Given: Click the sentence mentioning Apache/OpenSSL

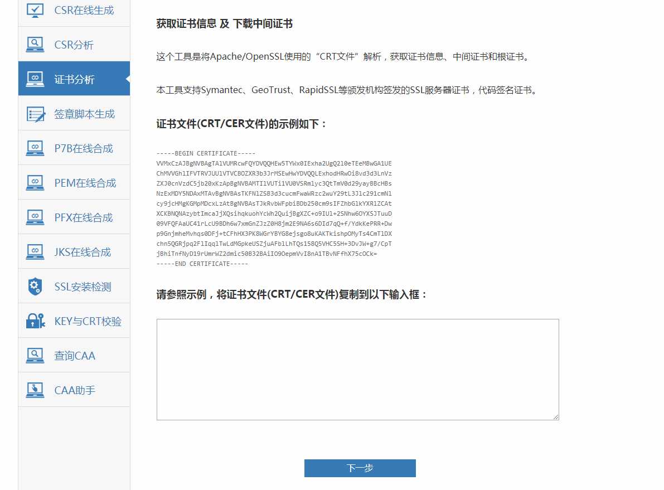Looking at the screenshot, I should click(x=343, y=57).
